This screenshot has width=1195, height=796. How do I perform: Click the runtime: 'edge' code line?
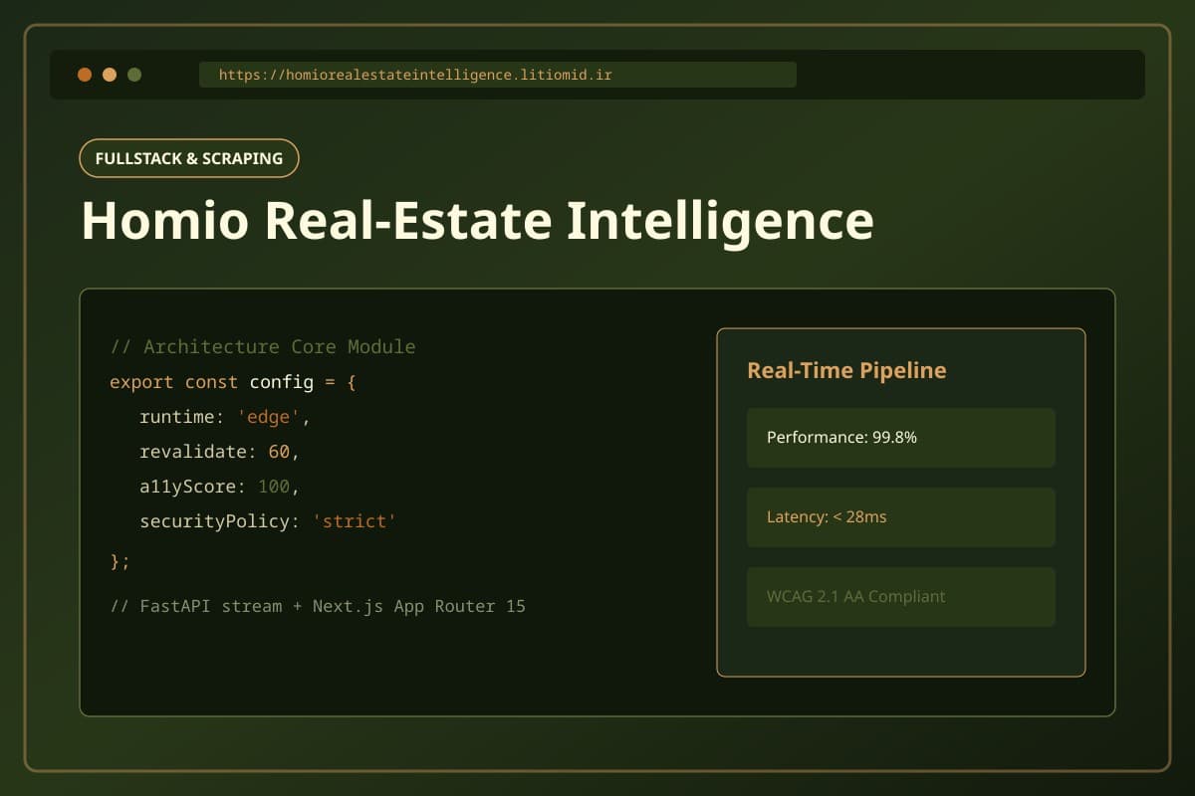[x=225, y=417]
